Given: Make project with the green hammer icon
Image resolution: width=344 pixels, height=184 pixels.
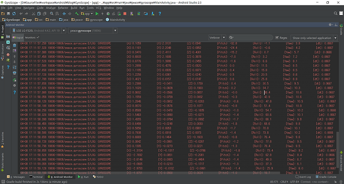Looking at the screenshot, I should coord(77,13).
